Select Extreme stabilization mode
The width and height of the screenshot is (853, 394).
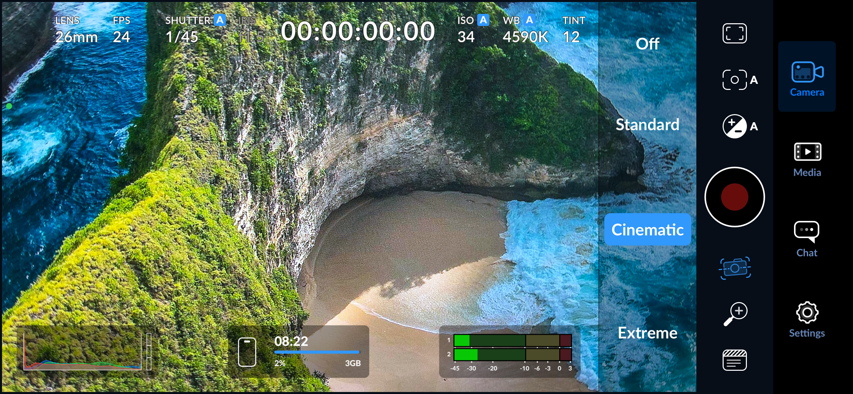click(x=647, y=333)
